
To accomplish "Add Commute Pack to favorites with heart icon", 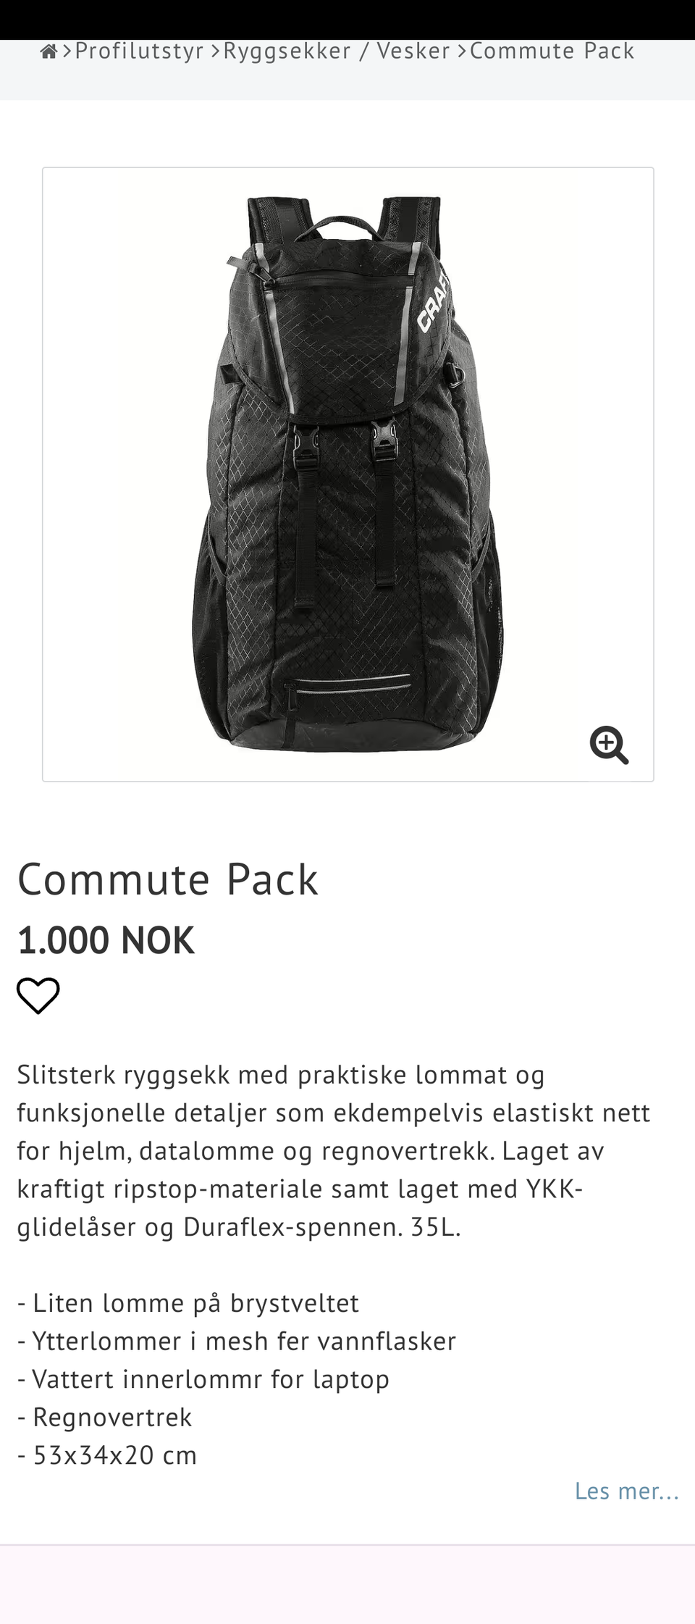I will (x=38, y=995).
